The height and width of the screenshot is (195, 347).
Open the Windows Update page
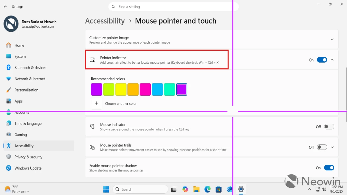tap(38, 168)
